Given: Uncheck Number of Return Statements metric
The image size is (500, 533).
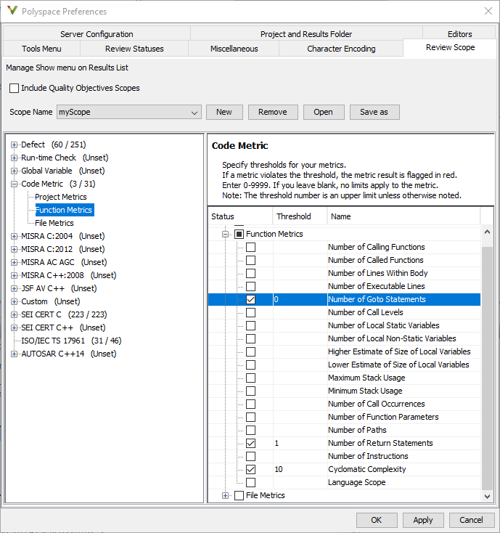Looking at the screenshot, I should [250, 443].
